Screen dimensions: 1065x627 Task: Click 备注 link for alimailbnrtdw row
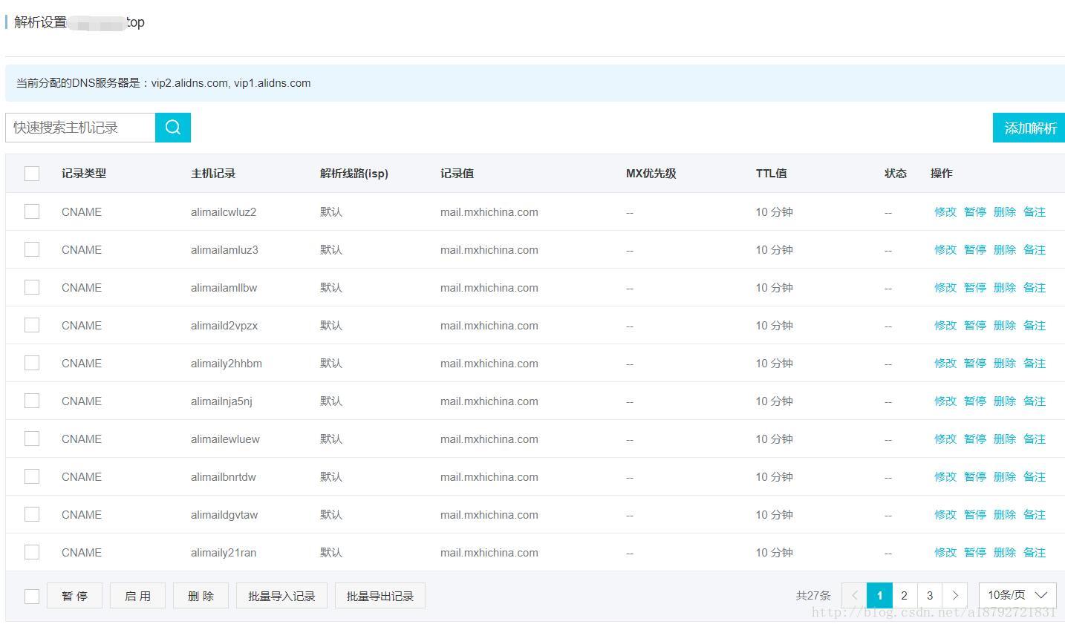(1034, 477)
